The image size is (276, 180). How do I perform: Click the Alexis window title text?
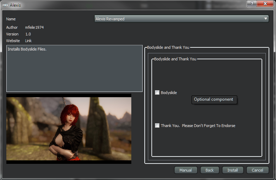15,5
